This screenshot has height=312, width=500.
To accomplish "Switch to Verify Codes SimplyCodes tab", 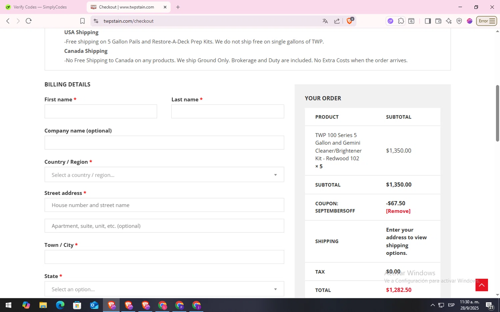I will [x=40, y=7].
